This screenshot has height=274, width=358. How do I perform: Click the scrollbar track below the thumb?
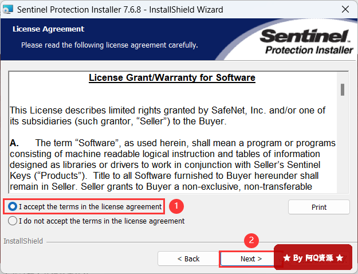[x=342, y=149]
